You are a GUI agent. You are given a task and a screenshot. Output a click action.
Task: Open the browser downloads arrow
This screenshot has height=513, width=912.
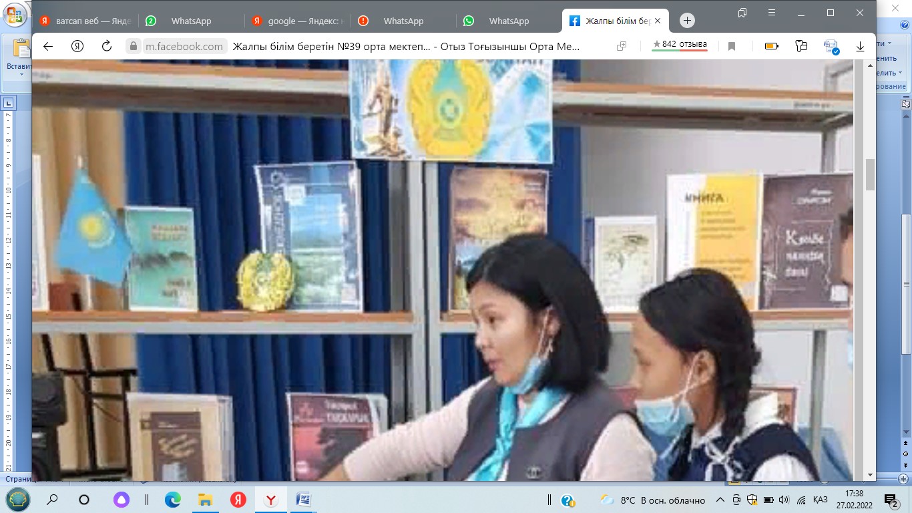point(861,46)
